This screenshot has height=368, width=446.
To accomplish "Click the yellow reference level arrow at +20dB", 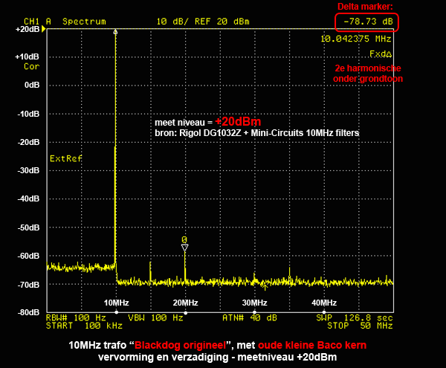I will [x=44, y=29].
